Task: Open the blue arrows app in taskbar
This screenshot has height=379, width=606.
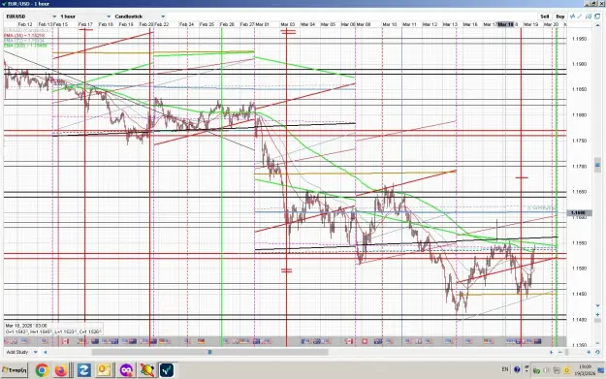Action: point(83,370)
